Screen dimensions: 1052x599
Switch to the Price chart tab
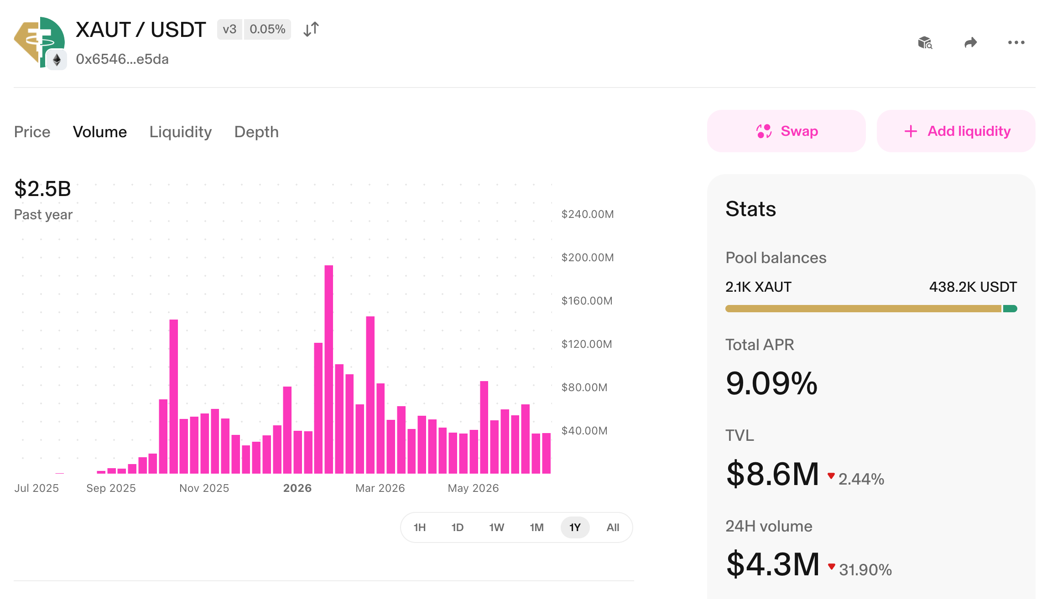coord(32,132)
